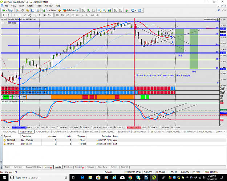Screen dimensions: 227x181
Task: Open Google Chrome from the taskbar
Action: coord(130,177)
